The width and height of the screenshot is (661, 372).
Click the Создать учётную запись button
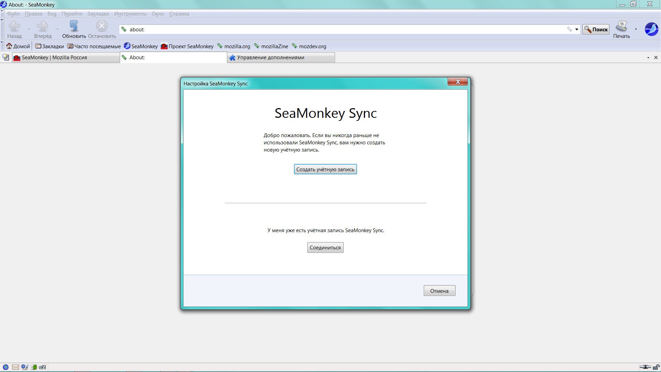(x=325, y=169)
